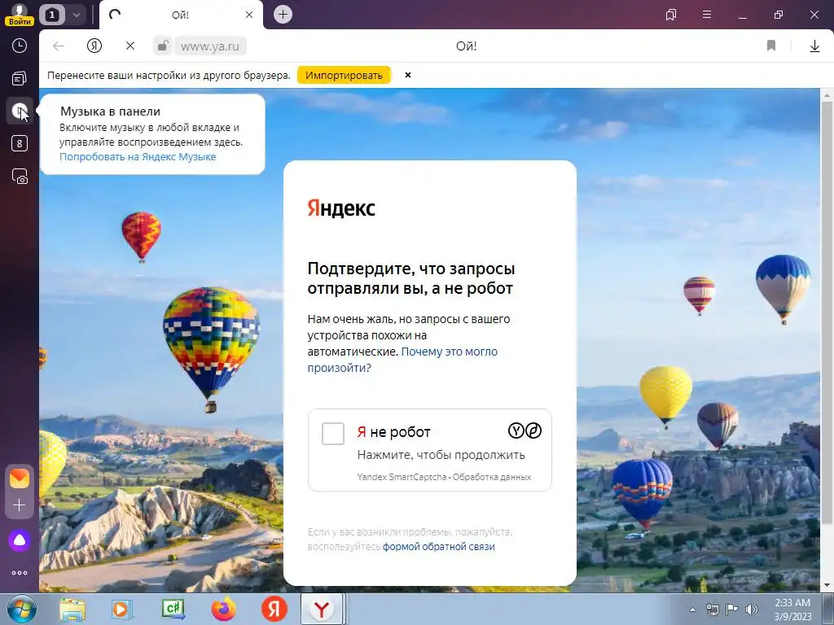This screenshot has width=834, height=625.
Task: Check the Я не робот checkbox
Action: click(333, 434)
